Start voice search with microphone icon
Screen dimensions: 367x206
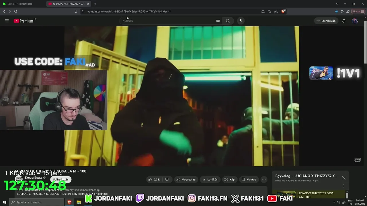click(x=241, y=21)
